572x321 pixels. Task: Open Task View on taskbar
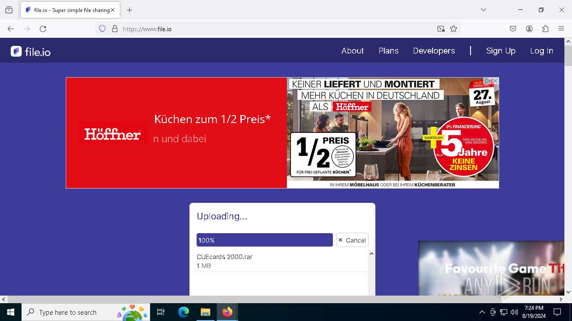coord(161,312)
